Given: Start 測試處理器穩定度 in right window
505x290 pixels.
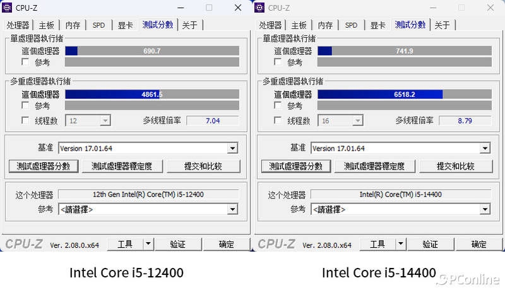Looking at the screenshot, I should pyautogui.click(x=374, y=166).
